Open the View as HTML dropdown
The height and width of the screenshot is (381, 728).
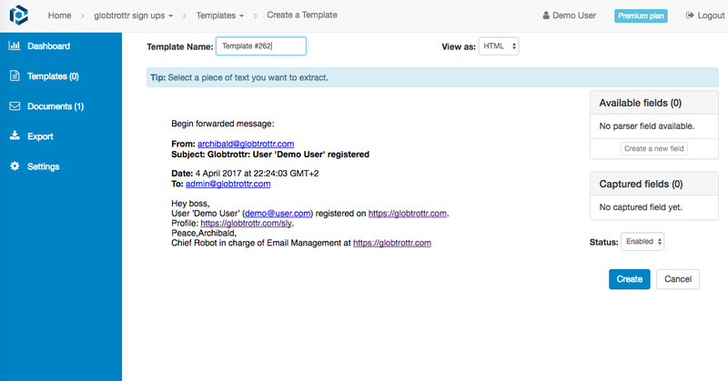click(499, 46)
